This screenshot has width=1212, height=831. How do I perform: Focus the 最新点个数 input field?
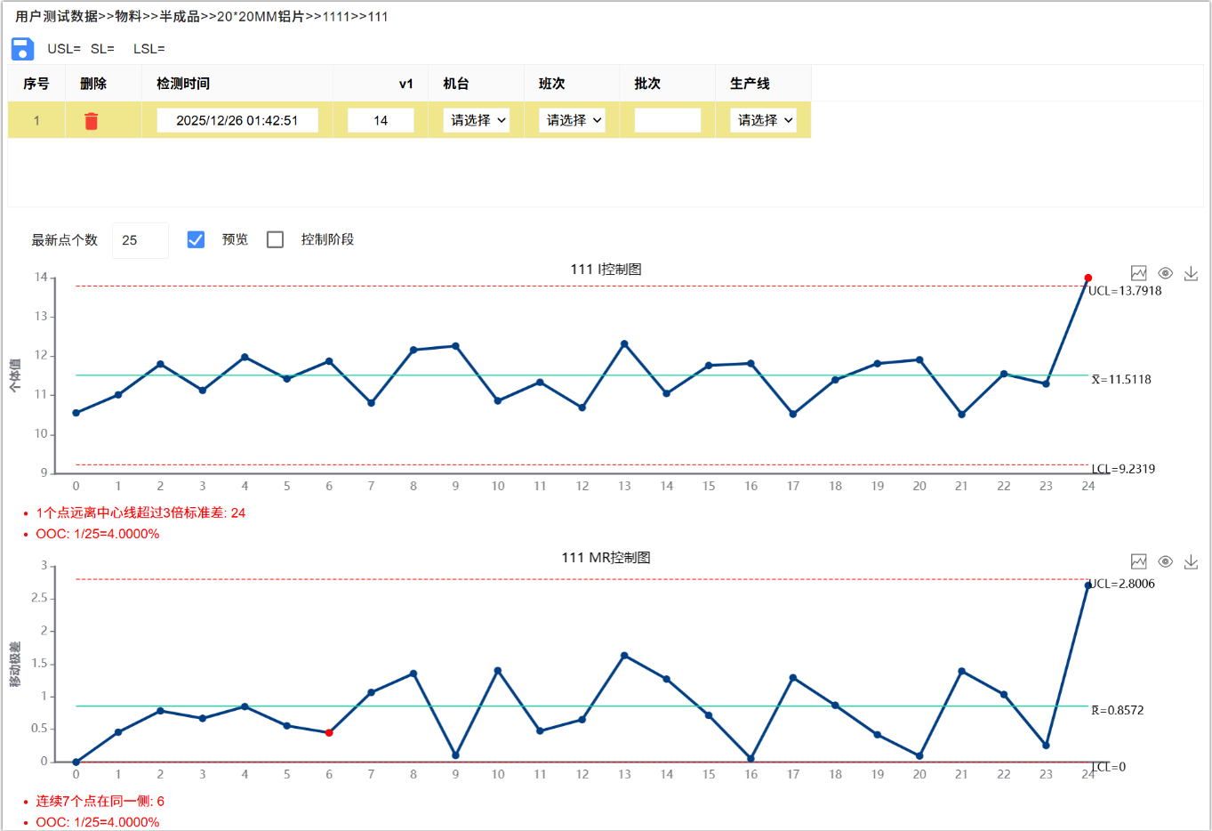coord(140,240)
